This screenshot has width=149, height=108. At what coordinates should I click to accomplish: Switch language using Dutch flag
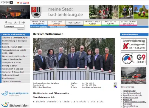point(24,3)
